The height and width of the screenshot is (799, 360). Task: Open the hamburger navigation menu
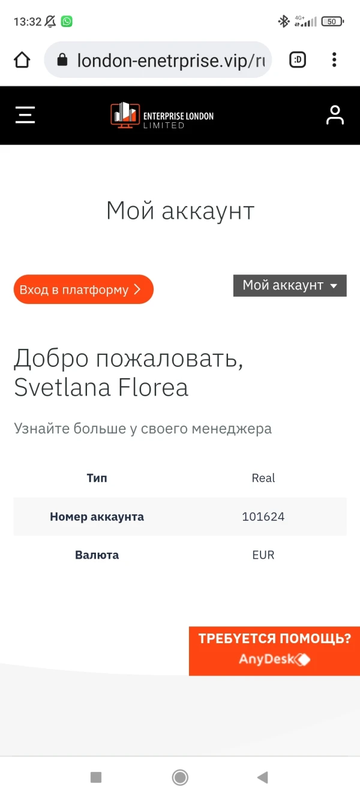tap(25, 114)
